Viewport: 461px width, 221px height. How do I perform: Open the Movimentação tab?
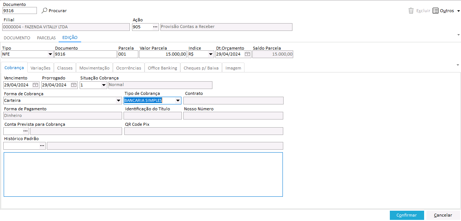(94, 68)
